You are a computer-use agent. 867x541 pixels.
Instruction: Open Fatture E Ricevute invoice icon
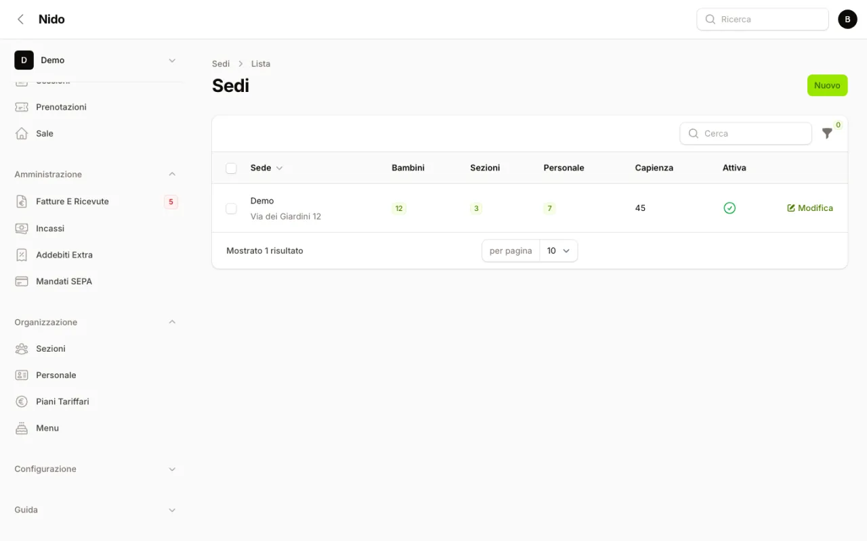22,202
